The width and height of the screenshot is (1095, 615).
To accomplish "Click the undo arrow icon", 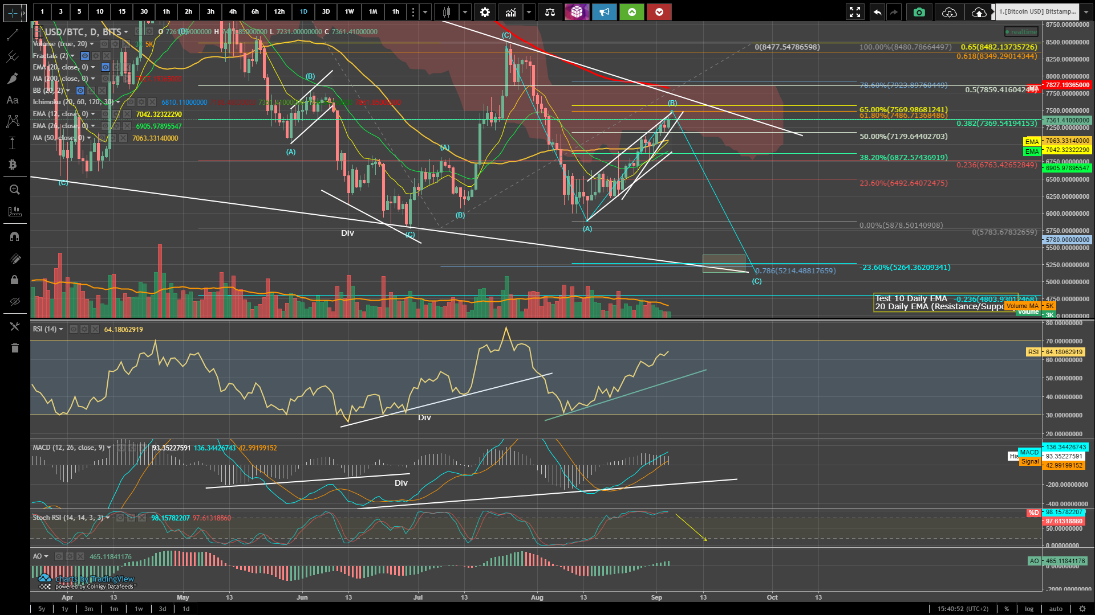I will pyautogui.click(x=877, y=12).
